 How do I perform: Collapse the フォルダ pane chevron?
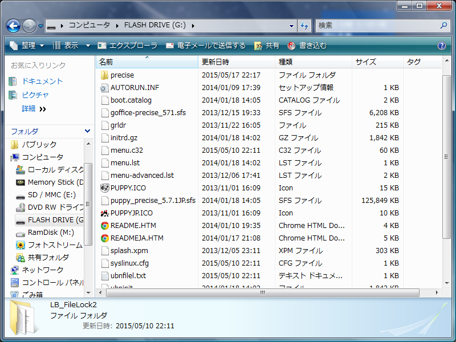(87, 131)
